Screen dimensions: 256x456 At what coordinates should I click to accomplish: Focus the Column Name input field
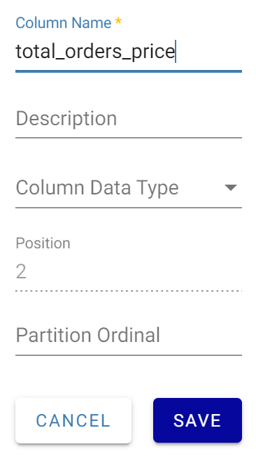pos(129,52)
